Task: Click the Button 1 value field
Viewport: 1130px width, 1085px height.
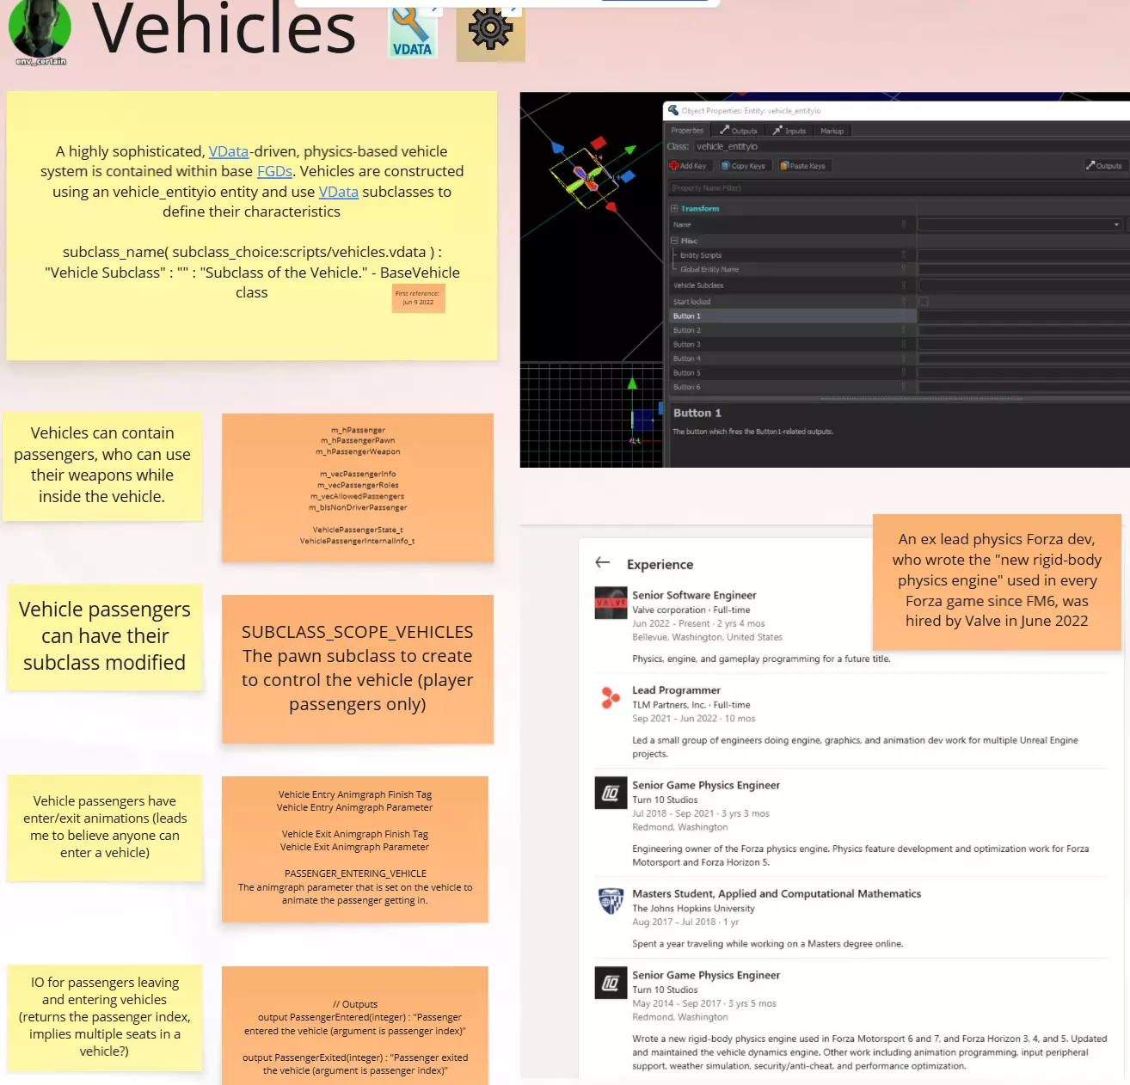Action: tap(1023, 316)
